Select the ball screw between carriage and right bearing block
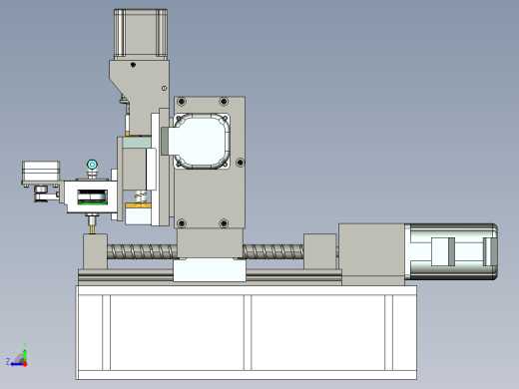Screen dimensions: 519x389 tap(273, 251)
